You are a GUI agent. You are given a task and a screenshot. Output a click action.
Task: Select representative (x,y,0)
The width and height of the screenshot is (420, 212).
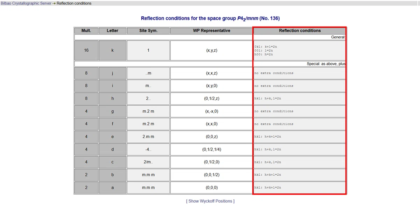pos(211,86)
